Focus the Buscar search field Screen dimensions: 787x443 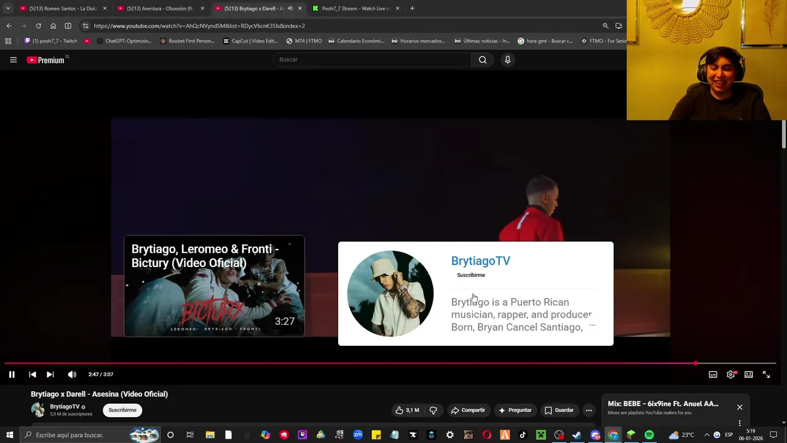pyautogui.click(x=372, y=60)
